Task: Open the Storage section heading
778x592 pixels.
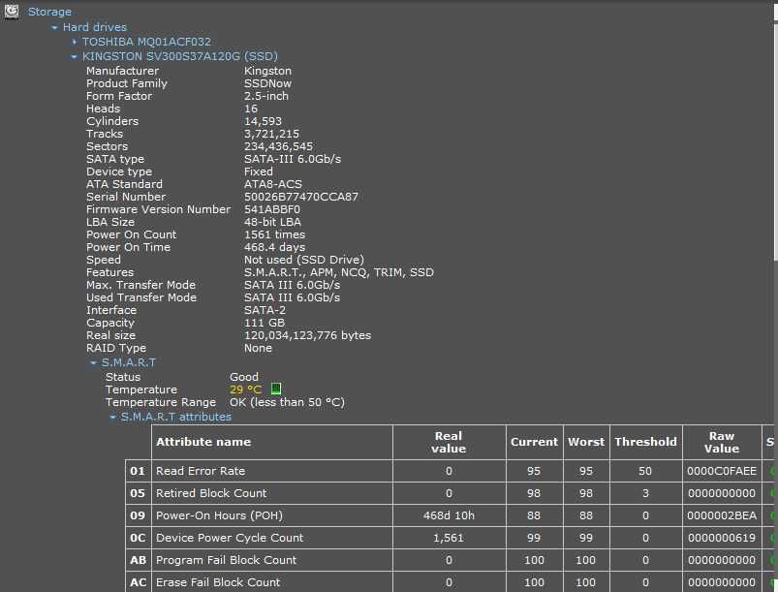Action: [49, 12]
